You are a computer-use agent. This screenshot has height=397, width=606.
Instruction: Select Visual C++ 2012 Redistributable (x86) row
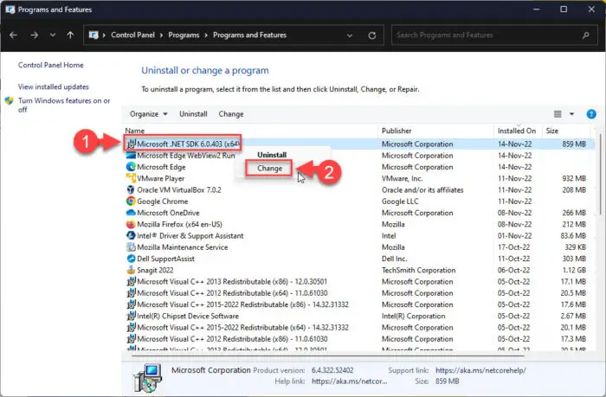(358, 339)
